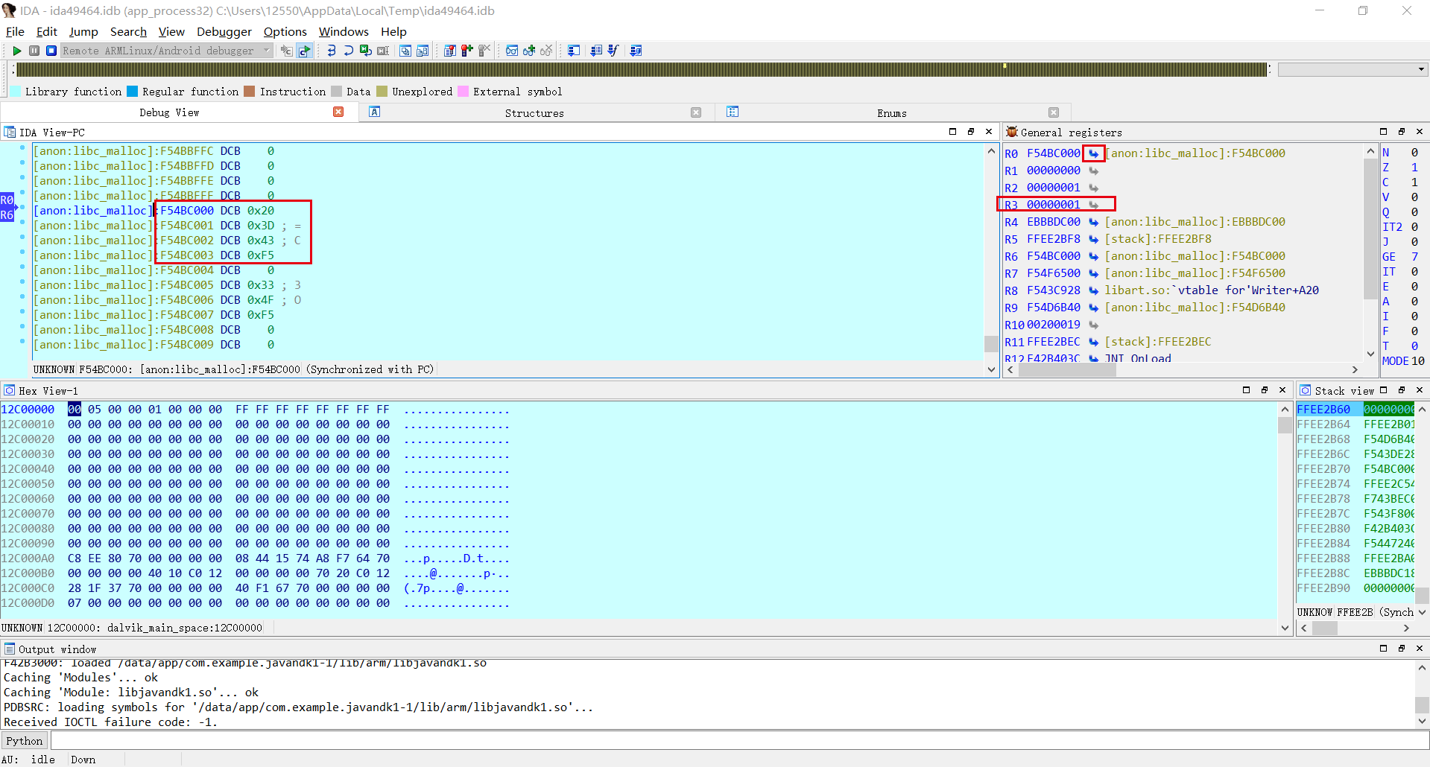The image size is (1430, 767).
Task: Open the navigation bar dropdown arrow
Action: tap(1421, 69)
